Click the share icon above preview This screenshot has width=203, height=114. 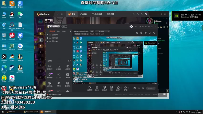tap(154, 33)
